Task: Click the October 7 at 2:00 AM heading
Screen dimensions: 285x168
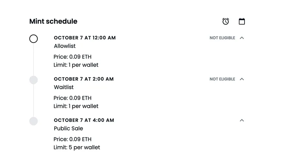Action: click(x=84, y=79)
